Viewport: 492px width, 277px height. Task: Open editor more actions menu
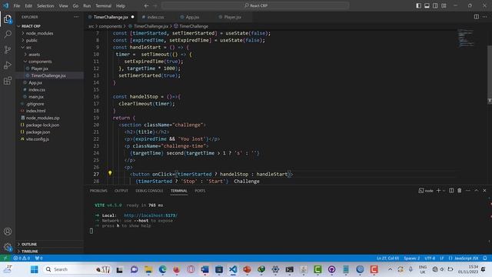coord(485,17)
